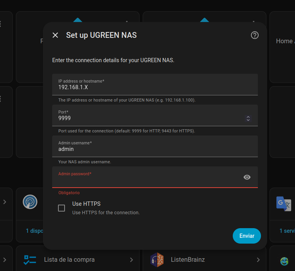The image size is (295, 271).
Task: Open the ListenBrainz integration entry
Action: (x=188, y=260)
